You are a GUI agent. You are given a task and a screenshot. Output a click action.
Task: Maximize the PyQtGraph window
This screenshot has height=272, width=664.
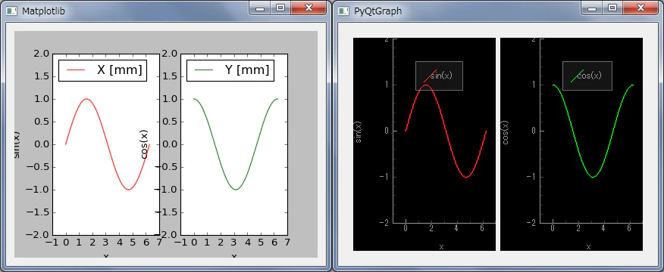pos(612,8)
